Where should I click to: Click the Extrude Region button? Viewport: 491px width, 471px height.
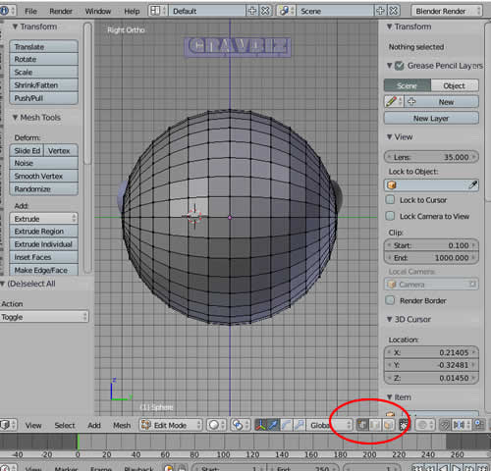(x=44, y=232)
